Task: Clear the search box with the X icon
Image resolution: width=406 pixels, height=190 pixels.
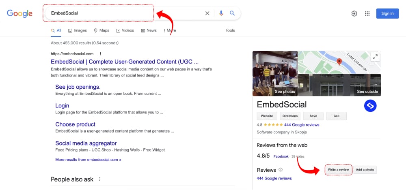Action: [207, 13]
